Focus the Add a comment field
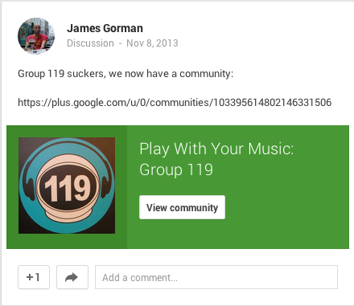The image size is (354, 306). tap(216, 277)
